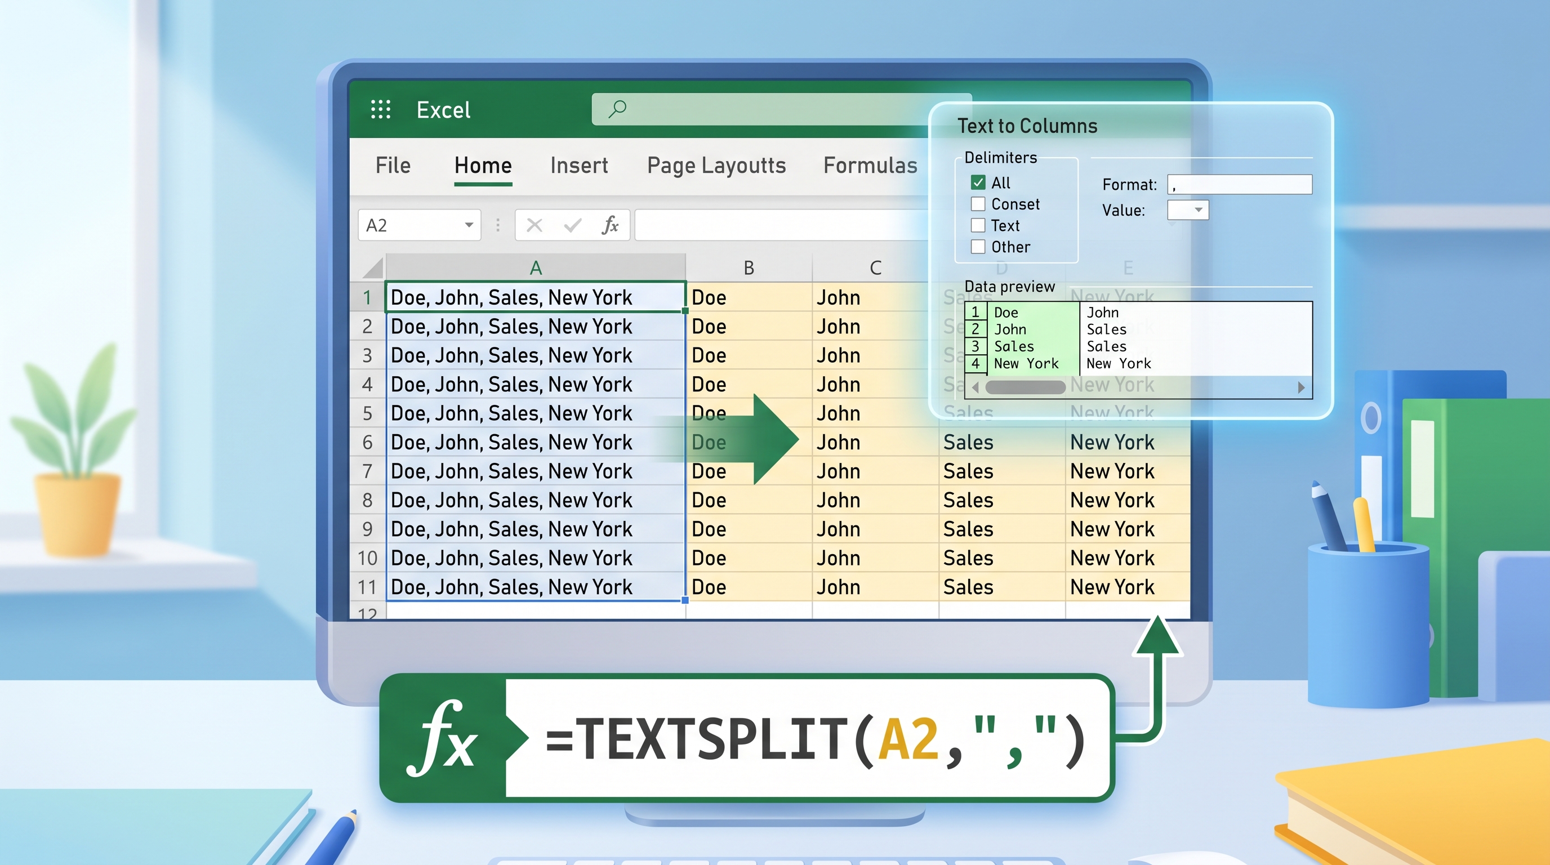The image size is (1550, 865).
Task: Open the Value dropdown
Action: [1188, 210]
